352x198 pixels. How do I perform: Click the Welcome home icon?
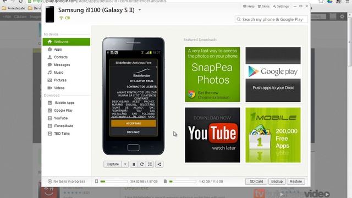(x=50, y=42)
